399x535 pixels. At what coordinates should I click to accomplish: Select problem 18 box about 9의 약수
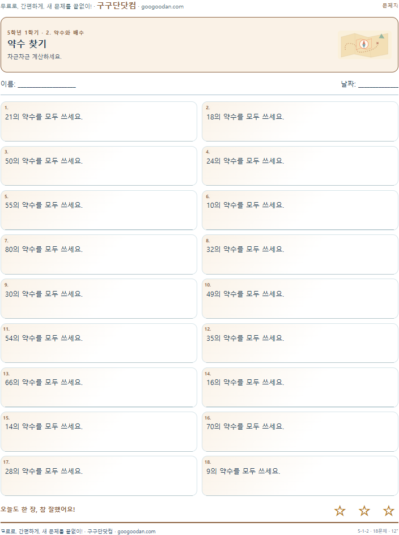tap(300, 476)
